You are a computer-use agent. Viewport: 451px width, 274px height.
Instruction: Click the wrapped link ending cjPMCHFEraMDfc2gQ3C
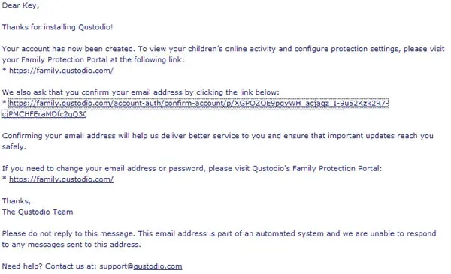(44, 114)
